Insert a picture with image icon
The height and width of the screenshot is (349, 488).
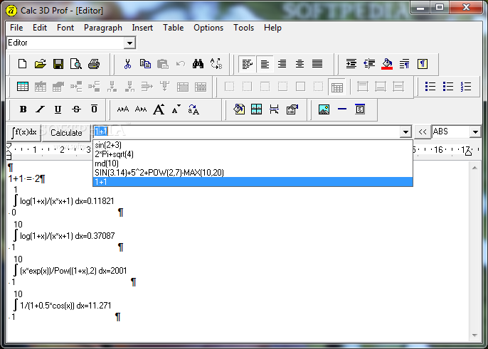tap(324, 109)
